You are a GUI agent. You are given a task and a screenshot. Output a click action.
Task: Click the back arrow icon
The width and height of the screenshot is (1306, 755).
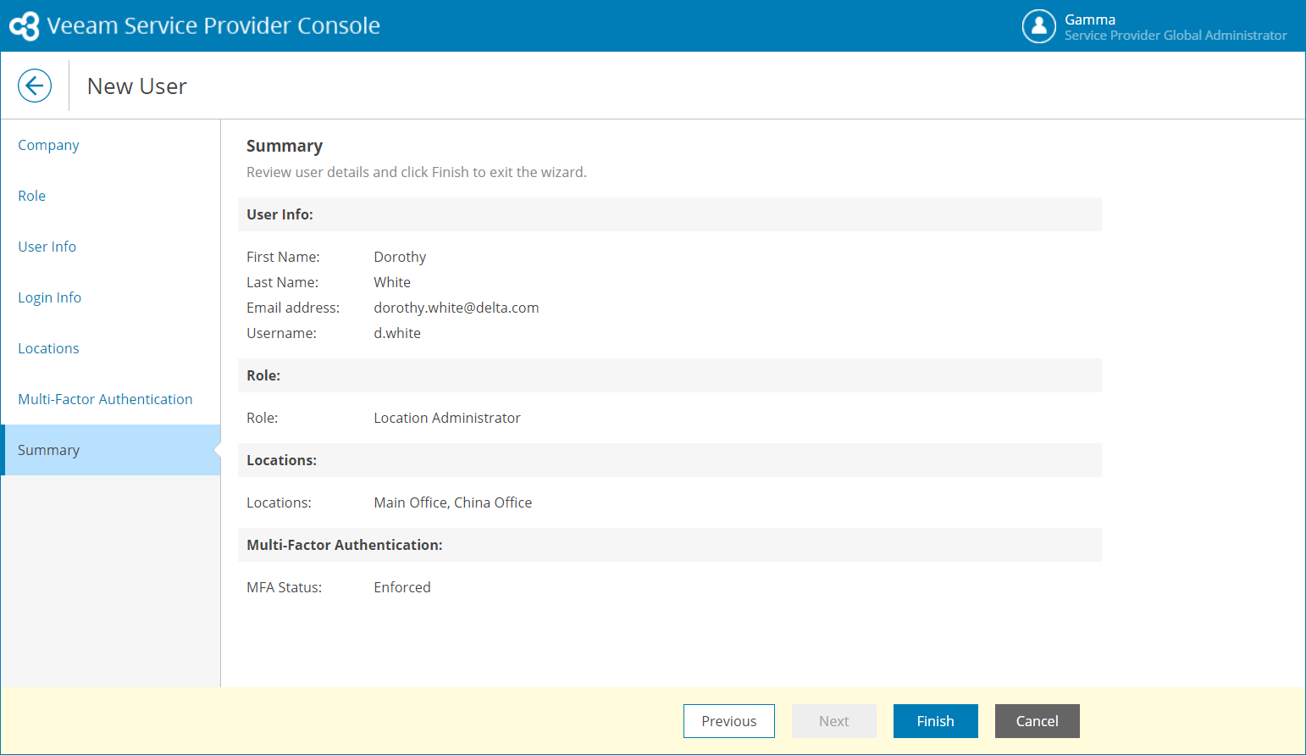click(35, 86)
